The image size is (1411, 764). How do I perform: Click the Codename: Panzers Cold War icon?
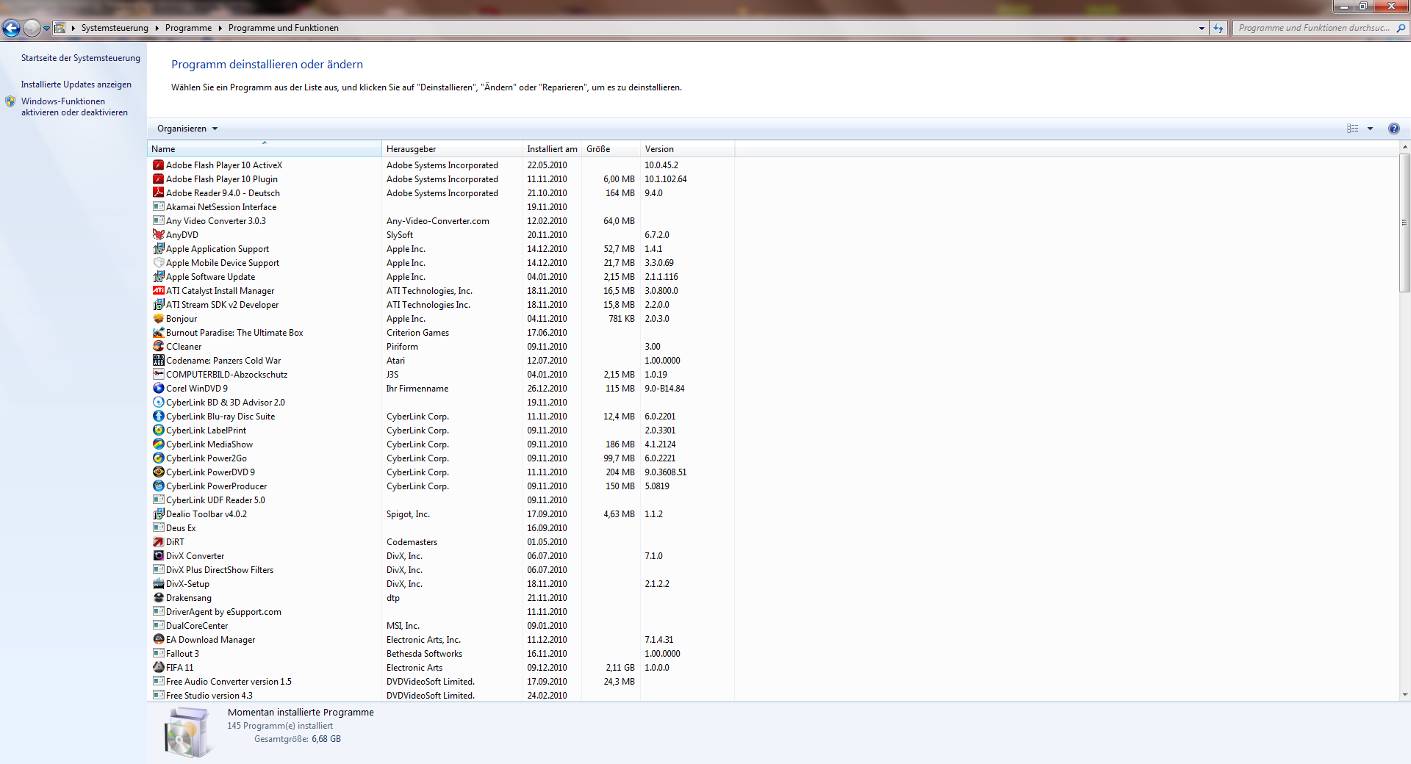(x=158, y=361)
